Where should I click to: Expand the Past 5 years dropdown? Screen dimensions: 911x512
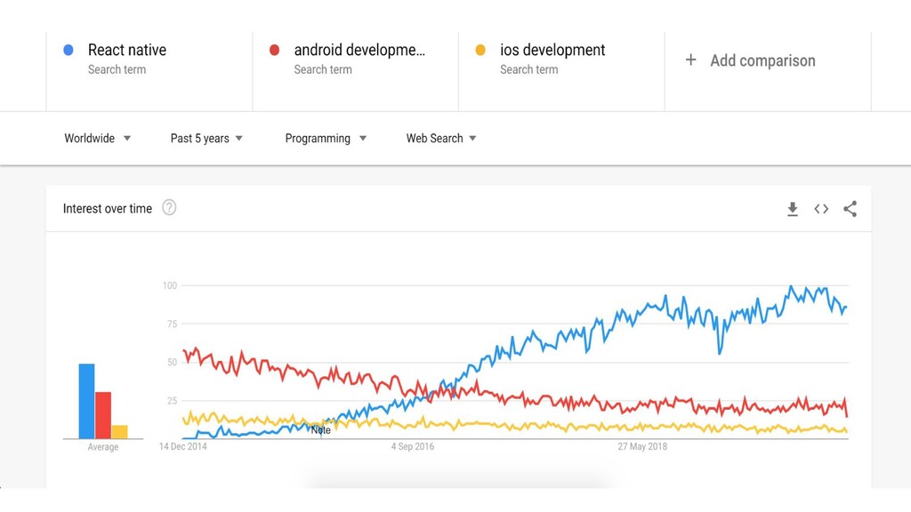point(206,138)
